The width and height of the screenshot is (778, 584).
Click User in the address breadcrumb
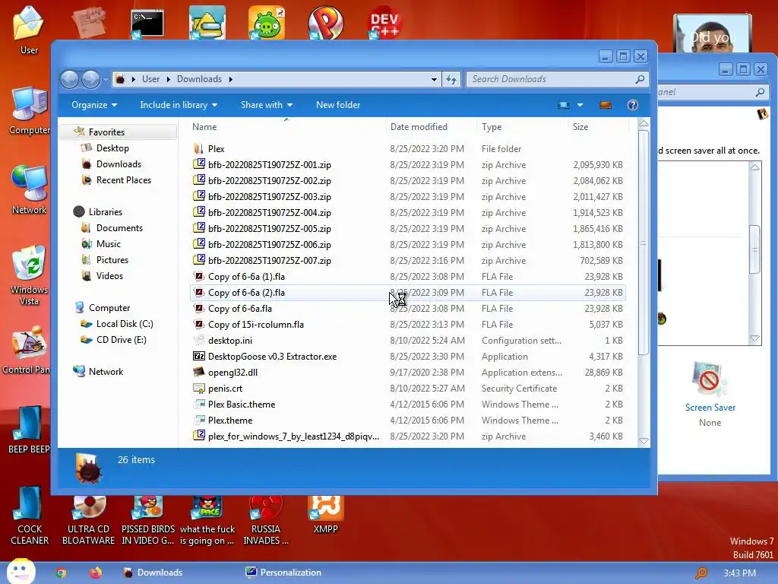pos(151,79)
